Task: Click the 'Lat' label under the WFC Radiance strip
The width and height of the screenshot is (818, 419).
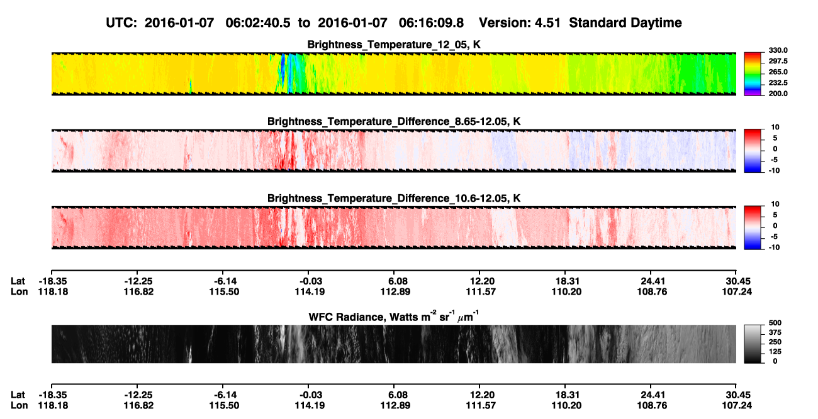Action: (x=18, y=395)
